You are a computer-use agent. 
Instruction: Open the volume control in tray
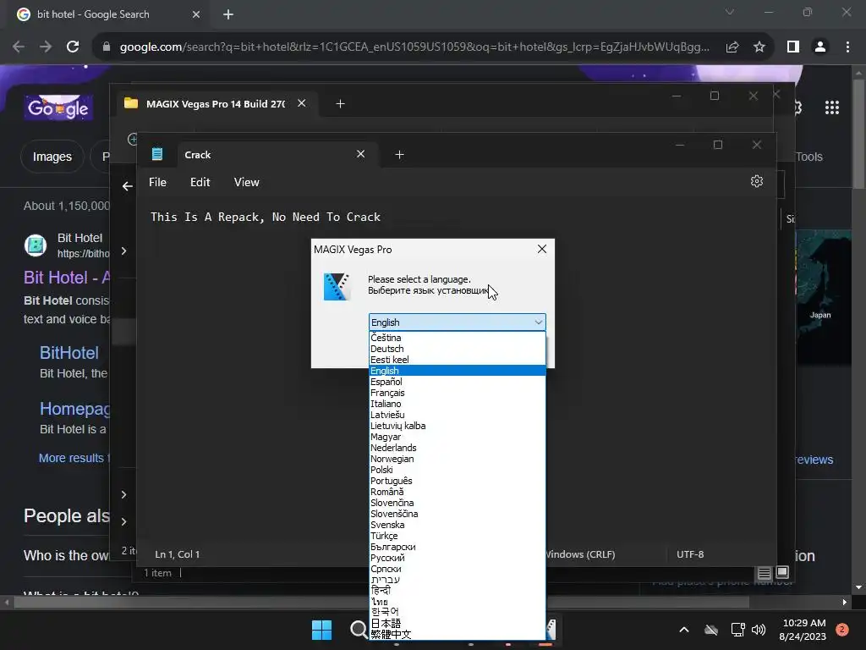click(x=759, y=630)
